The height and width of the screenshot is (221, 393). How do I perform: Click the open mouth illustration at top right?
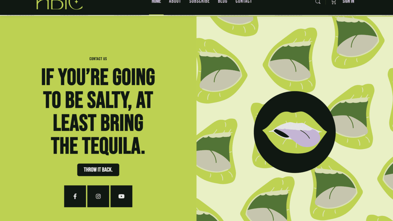click(x=358, y=40)
